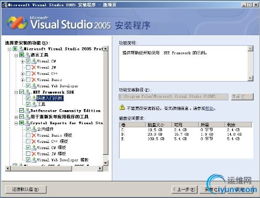Image resolution: width=260 pixels, height=198 pixels.
Task: Click the yellow warning triangle icon
Action: point(122,108)
